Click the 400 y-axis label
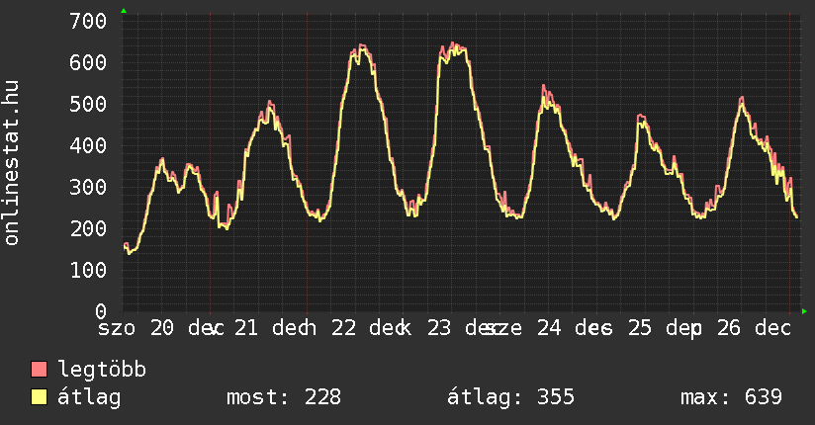Viewport: 815px width, 425px height. point(89,145)
